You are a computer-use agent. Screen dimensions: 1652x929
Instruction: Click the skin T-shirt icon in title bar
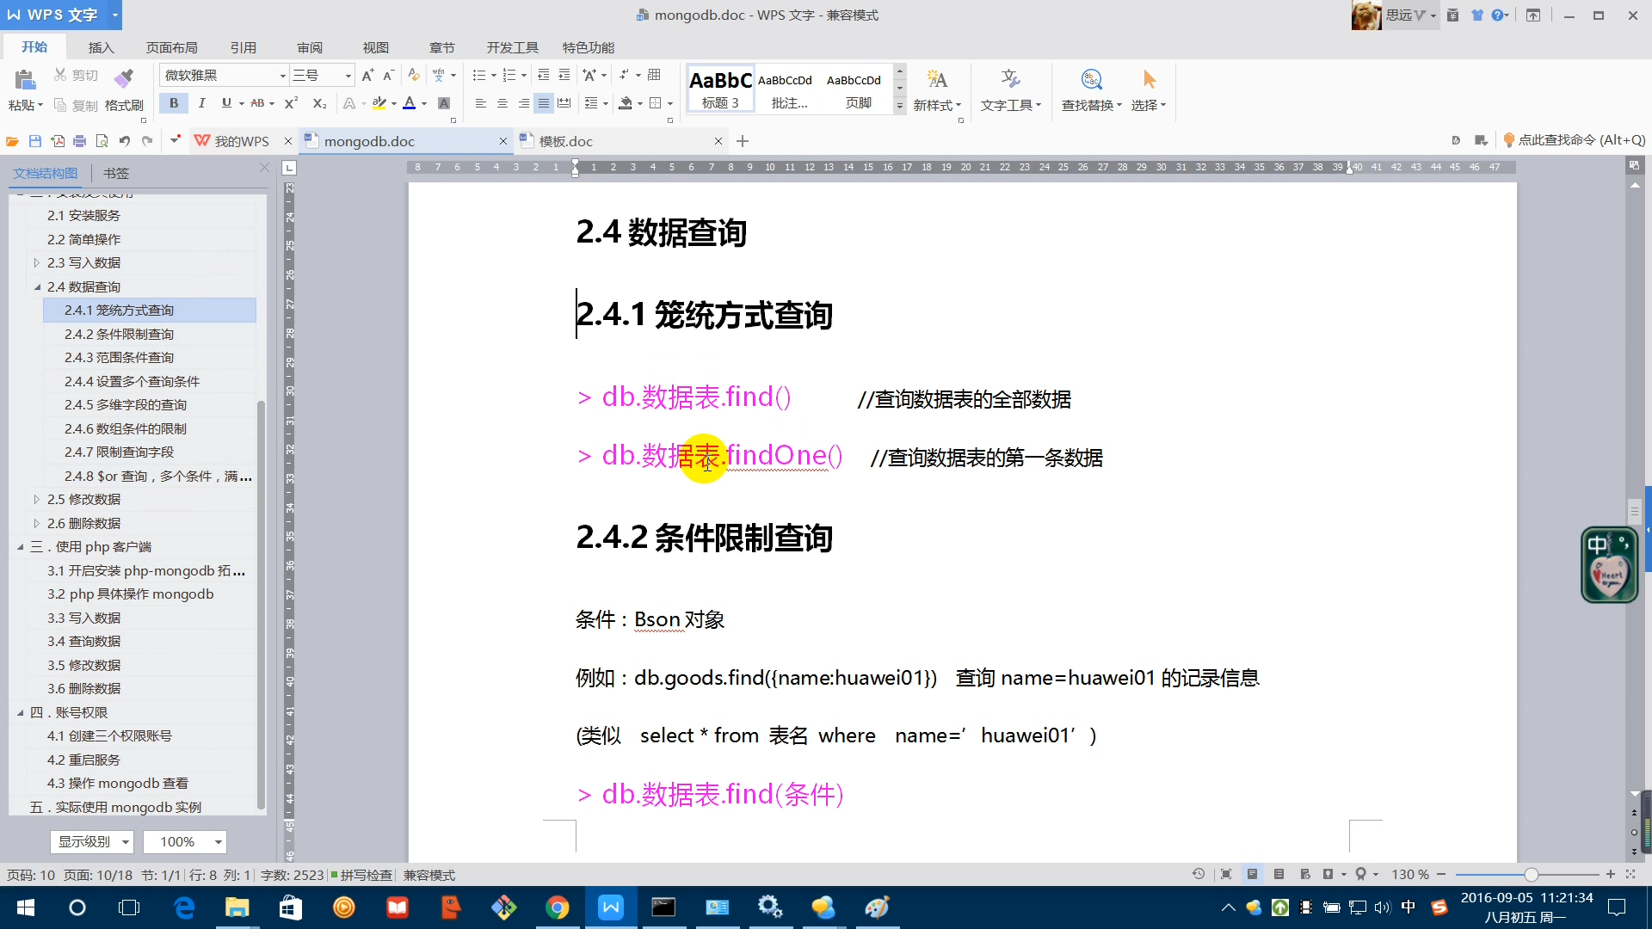point(1477,15)
